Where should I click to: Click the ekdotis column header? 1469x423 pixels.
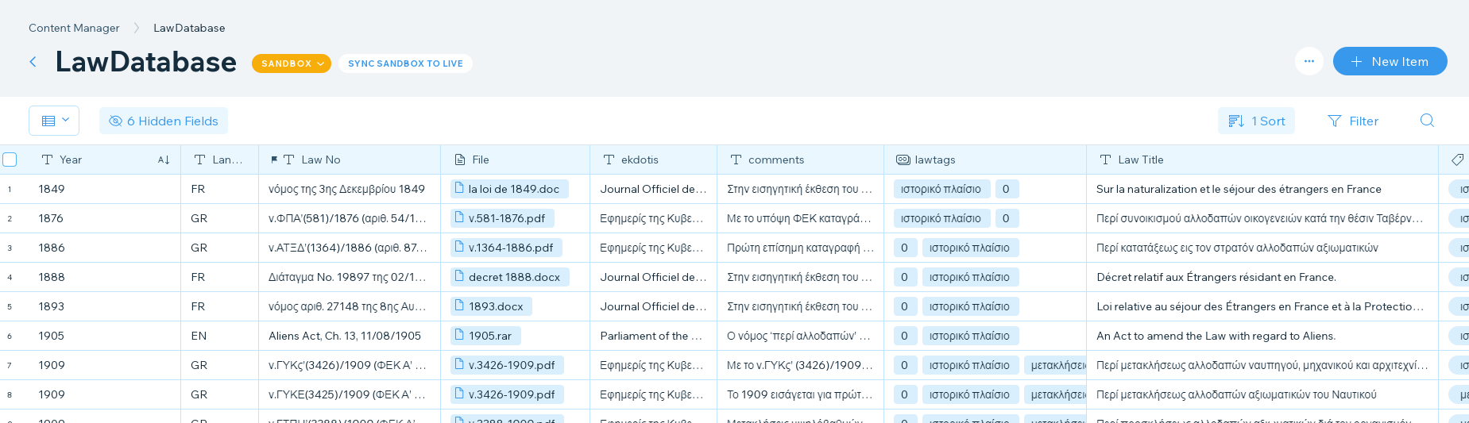653,160
